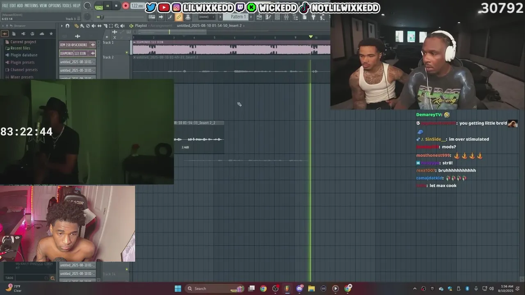
Task: Open Chrome from the taskbar
Action: (263, 288)
